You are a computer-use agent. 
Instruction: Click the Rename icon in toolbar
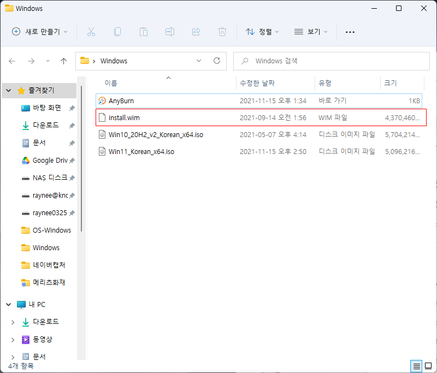tap(170, 32)
